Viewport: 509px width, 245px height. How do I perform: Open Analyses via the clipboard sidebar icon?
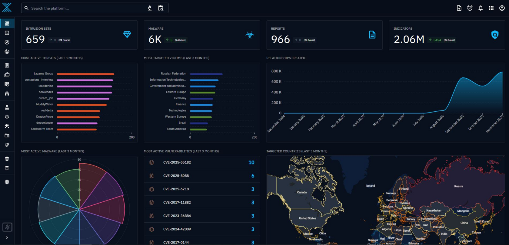click(7, 65)
